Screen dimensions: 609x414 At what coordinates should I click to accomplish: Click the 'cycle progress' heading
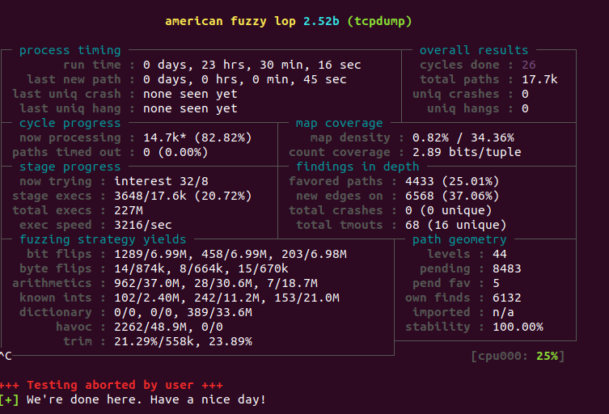tap(70, 123)
